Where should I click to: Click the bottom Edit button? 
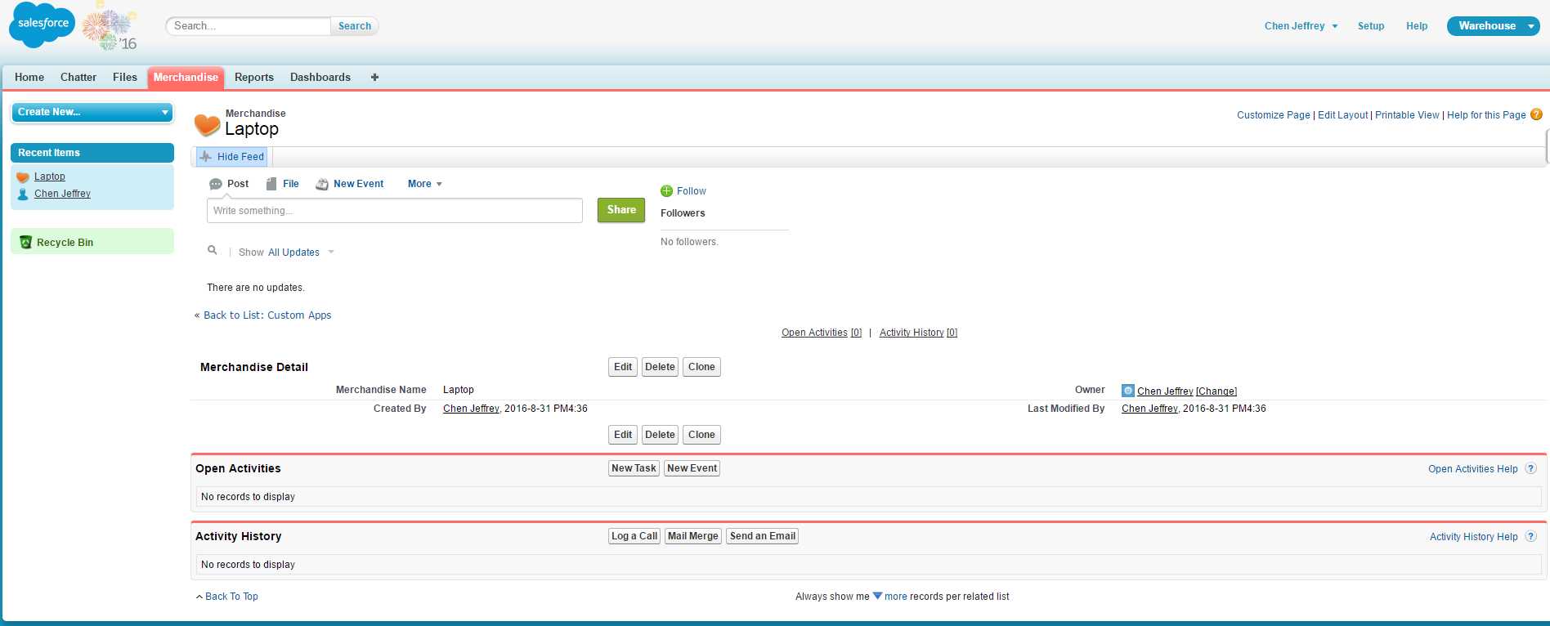[x=623, y=435]
